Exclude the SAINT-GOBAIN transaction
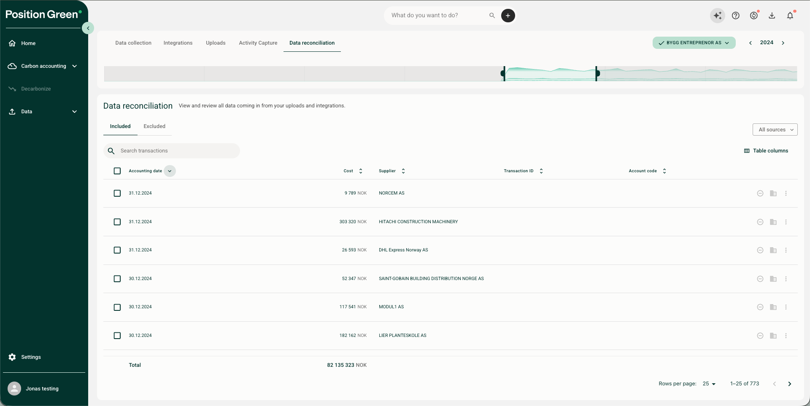The height and width of the screenshot is (406, 810). 760,279
